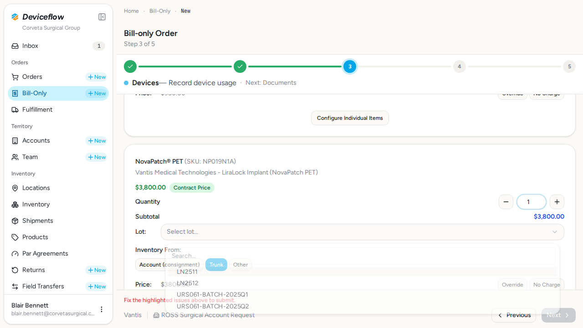
Task: Navigate to Bill-Only breadcrumb
Action: coord(160,11)
